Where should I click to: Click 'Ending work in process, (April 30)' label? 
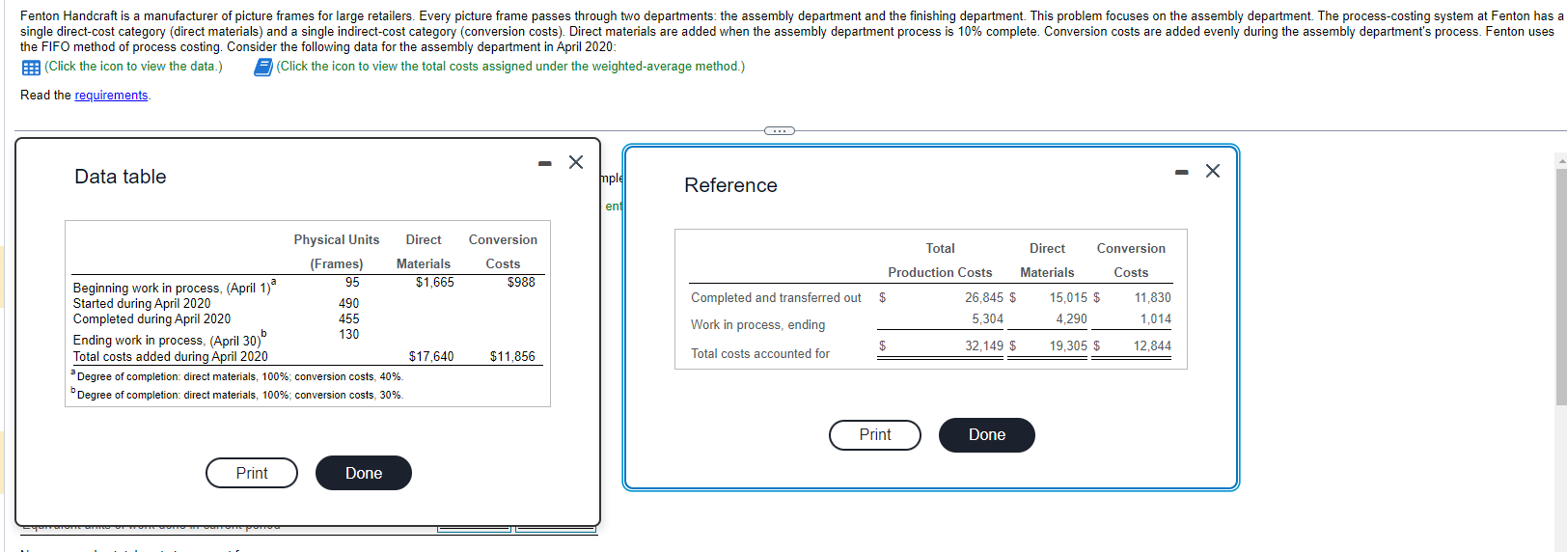[170, 339]
